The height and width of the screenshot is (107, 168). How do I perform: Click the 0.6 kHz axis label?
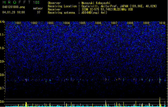point(2,102)
